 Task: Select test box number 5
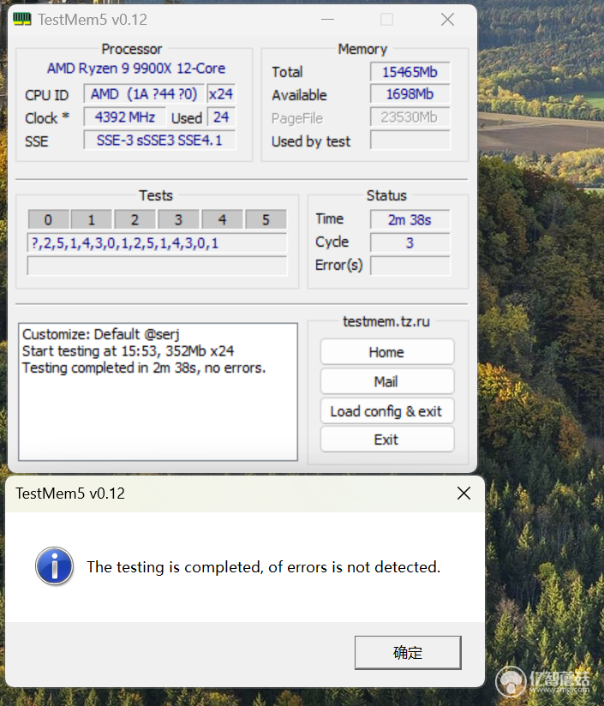pos(266,219)
